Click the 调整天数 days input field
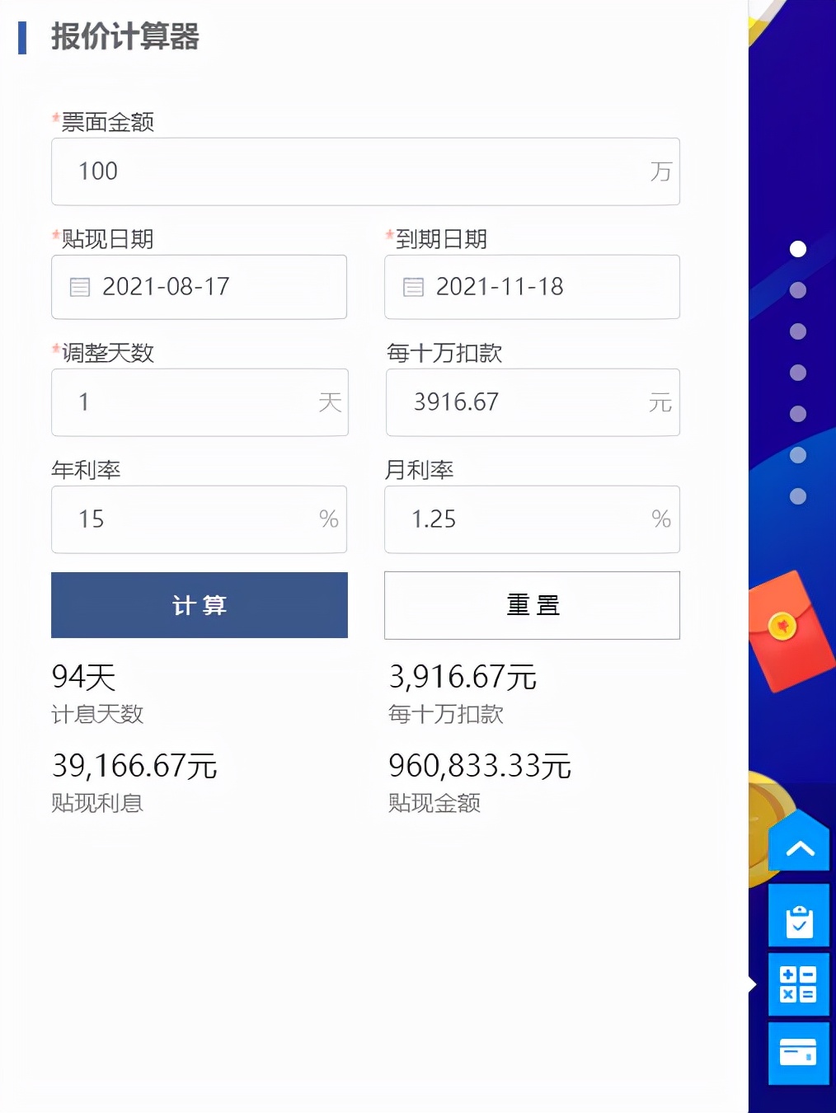This screenshot has width=836, height=1113. (199, 402)
